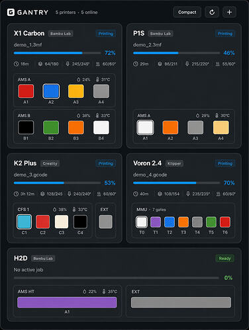Image resolution: width=249 pixels, height=330 pixels.
Task: Click P1S Printing status badge
Action: (225, 34)
